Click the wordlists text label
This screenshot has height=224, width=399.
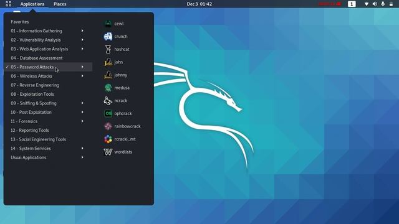point(123,152)
